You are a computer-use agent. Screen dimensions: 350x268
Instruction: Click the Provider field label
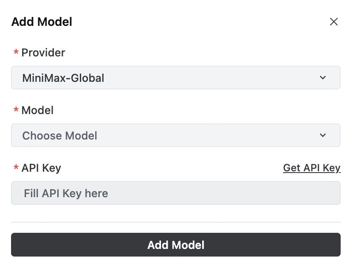pyautogui.click(x=43, y=53)
